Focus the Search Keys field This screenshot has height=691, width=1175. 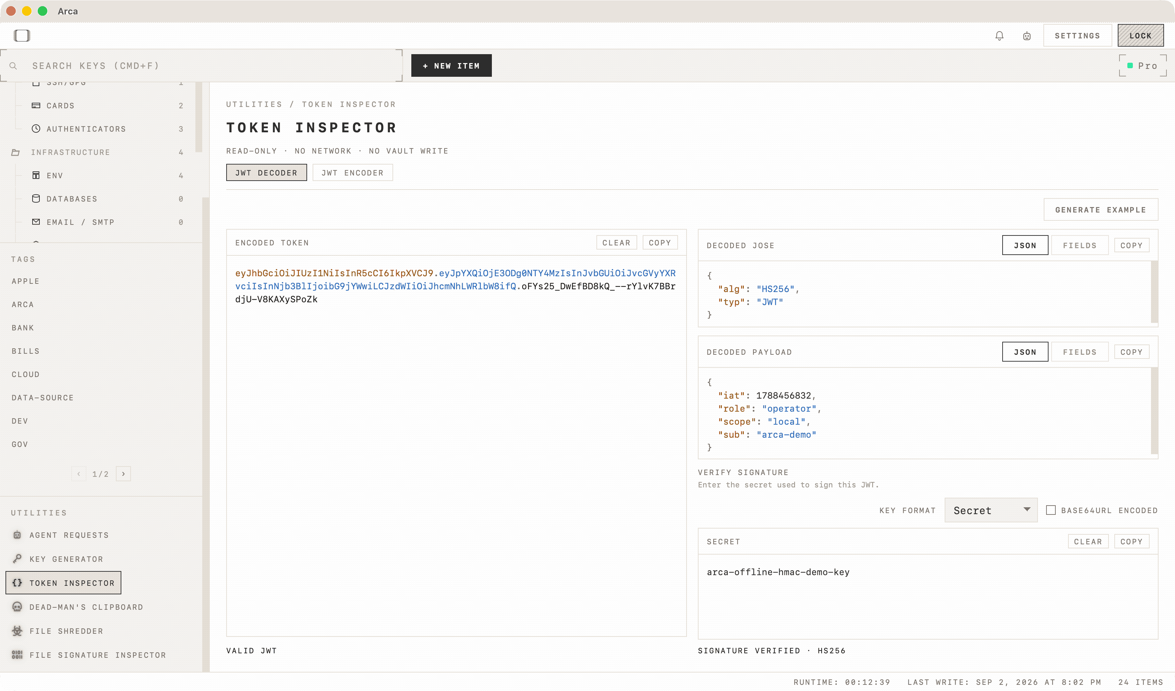[201, 66]
